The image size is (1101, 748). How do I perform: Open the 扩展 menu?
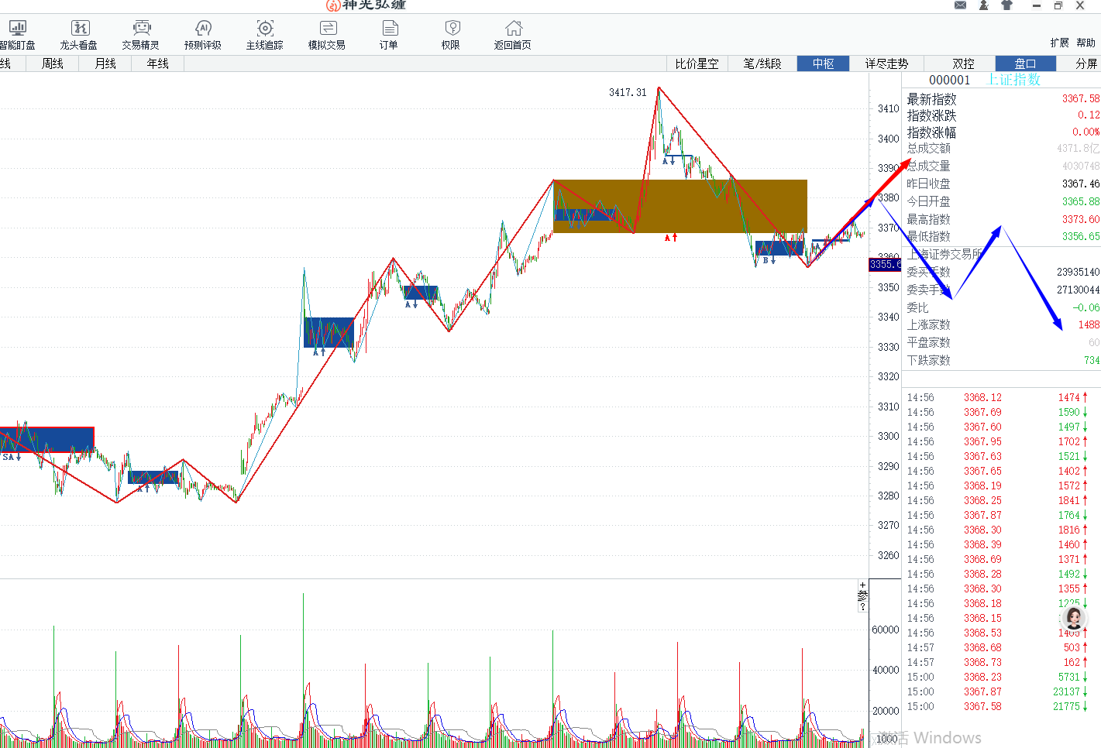click(1059, 43)
